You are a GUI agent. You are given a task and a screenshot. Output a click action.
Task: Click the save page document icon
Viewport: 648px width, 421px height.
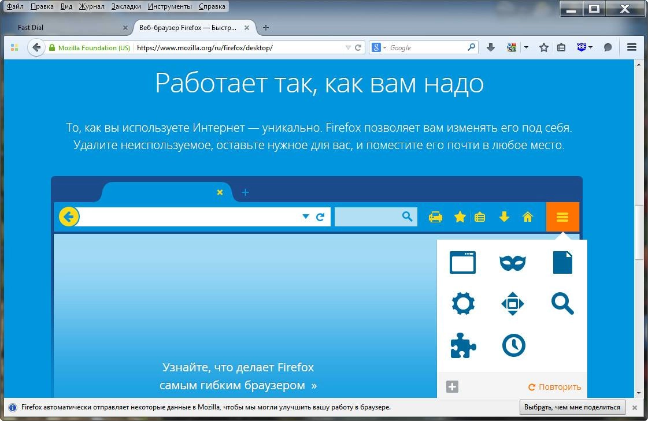coord(562,263)
